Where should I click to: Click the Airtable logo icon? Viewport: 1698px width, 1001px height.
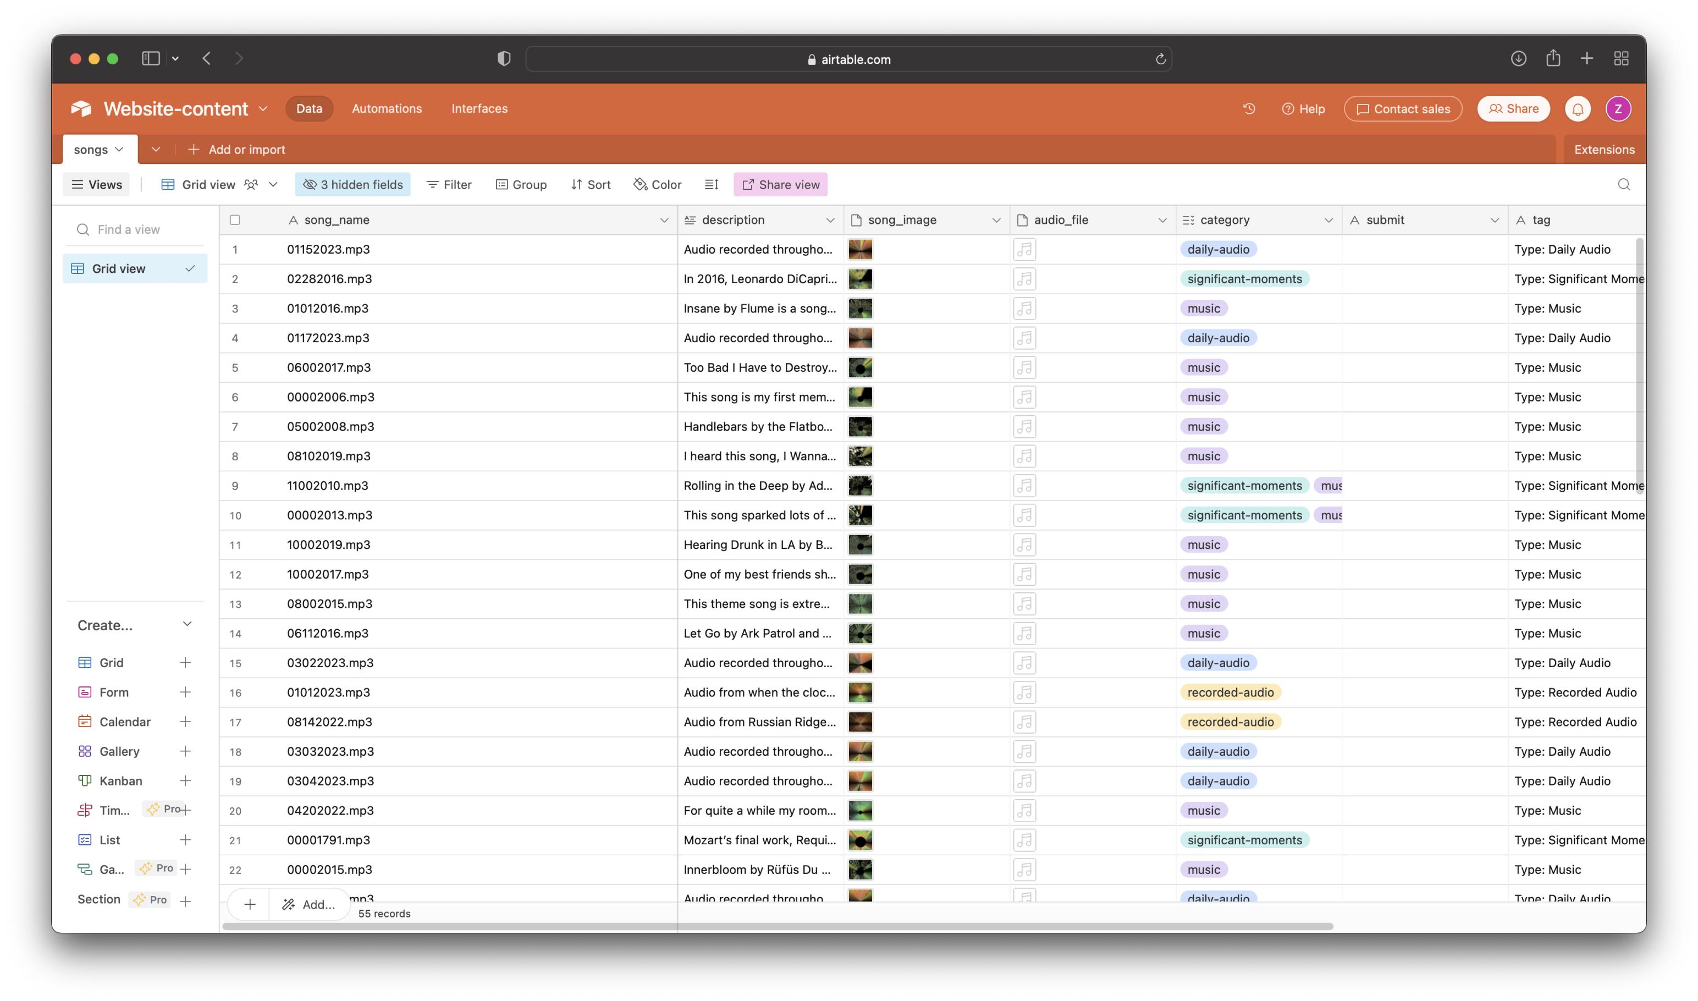[x=81, y=108]
